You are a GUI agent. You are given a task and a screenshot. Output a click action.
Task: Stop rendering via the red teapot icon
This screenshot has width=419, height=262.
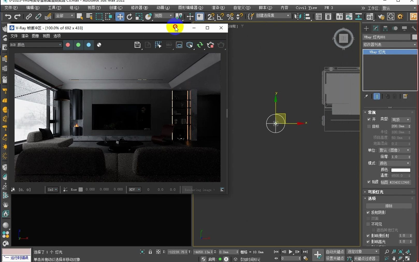pos(211,45)
